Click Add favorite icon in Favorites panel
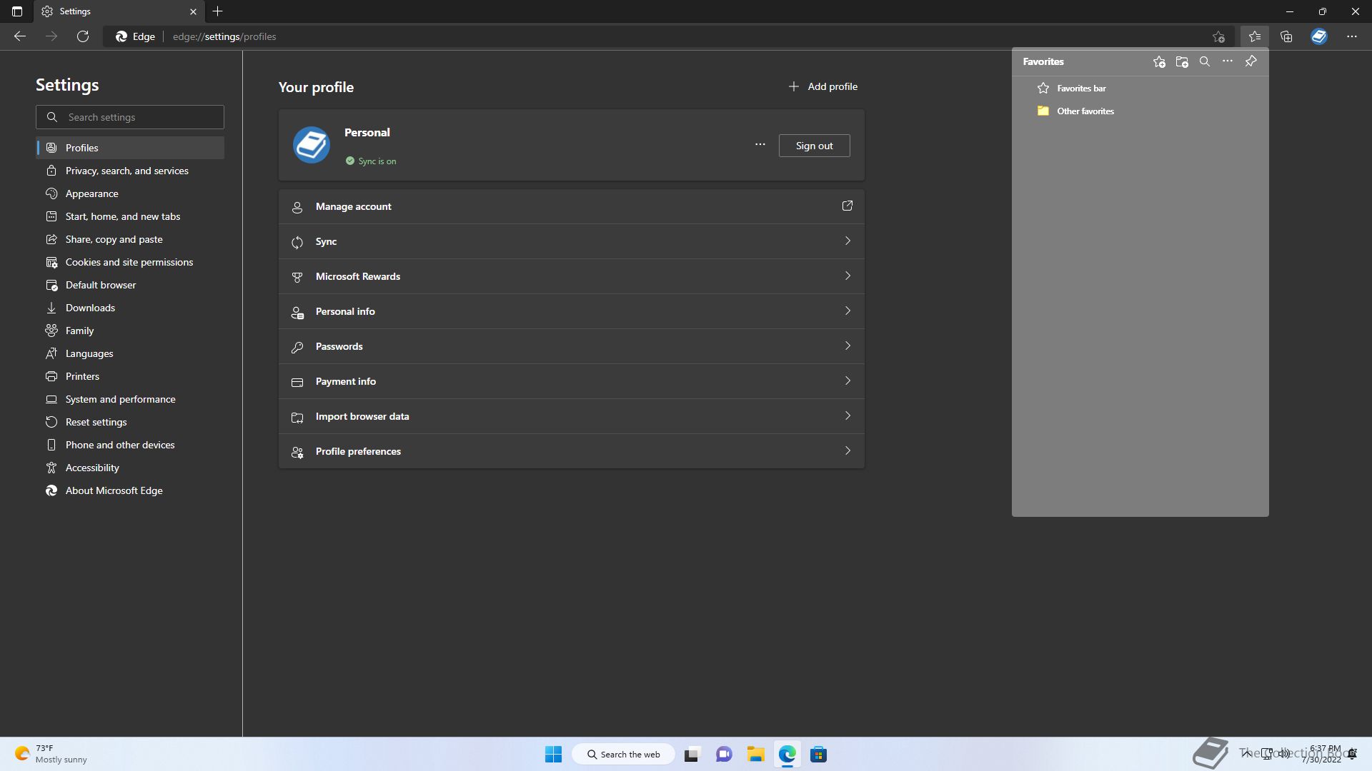The width and height of the screenshot is (1372, 771). pyautogui.click(x=1159, y=62)
